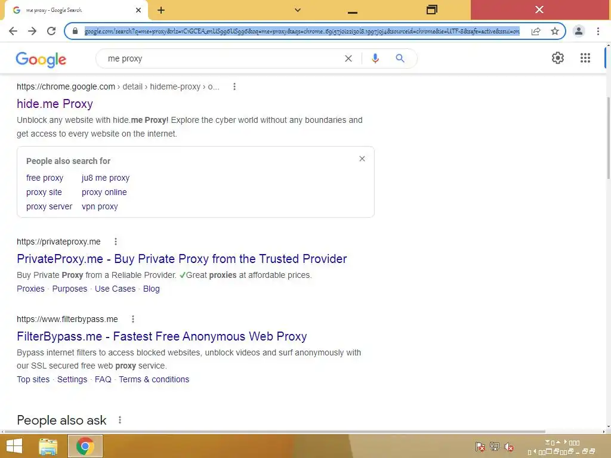Viewport: 611px width, 458px height.
Task: Open a new tab with the plus button
Action: pos(161,10)
